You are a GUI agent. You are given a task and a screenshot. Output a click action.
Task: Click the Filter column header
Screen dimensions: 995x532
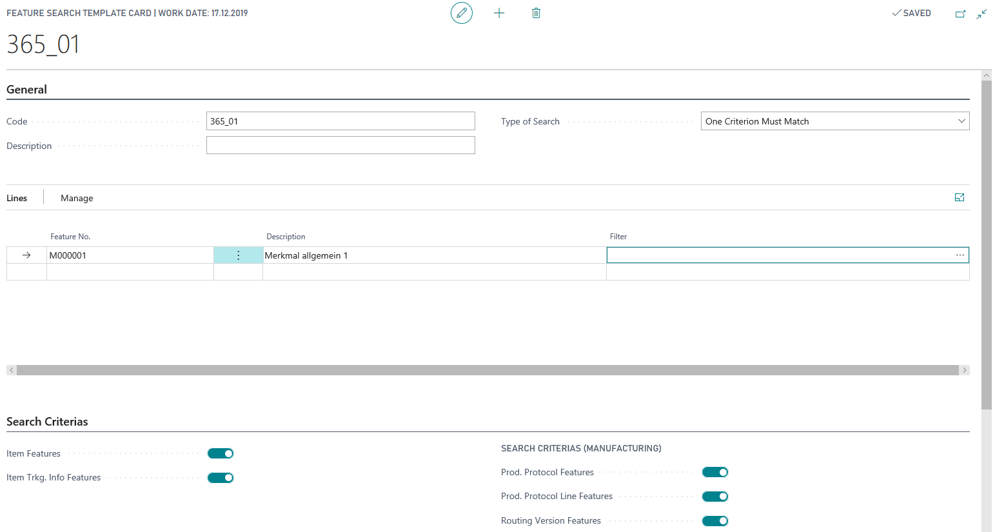click(x=618, y=237)
